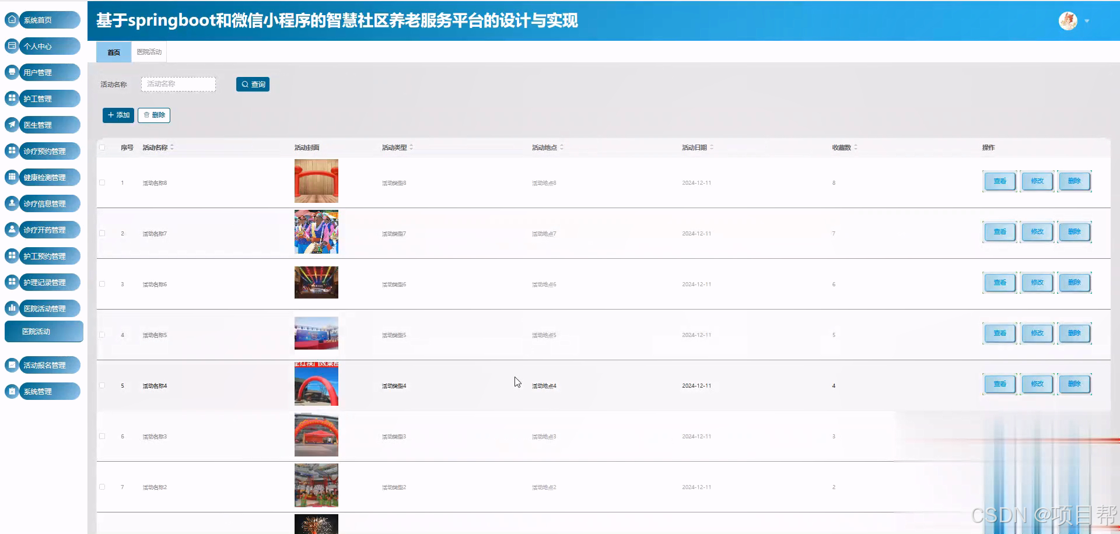Click the 护理记录管理 grid icon
Screen dimensions: 1120x534
coord(12,282)
